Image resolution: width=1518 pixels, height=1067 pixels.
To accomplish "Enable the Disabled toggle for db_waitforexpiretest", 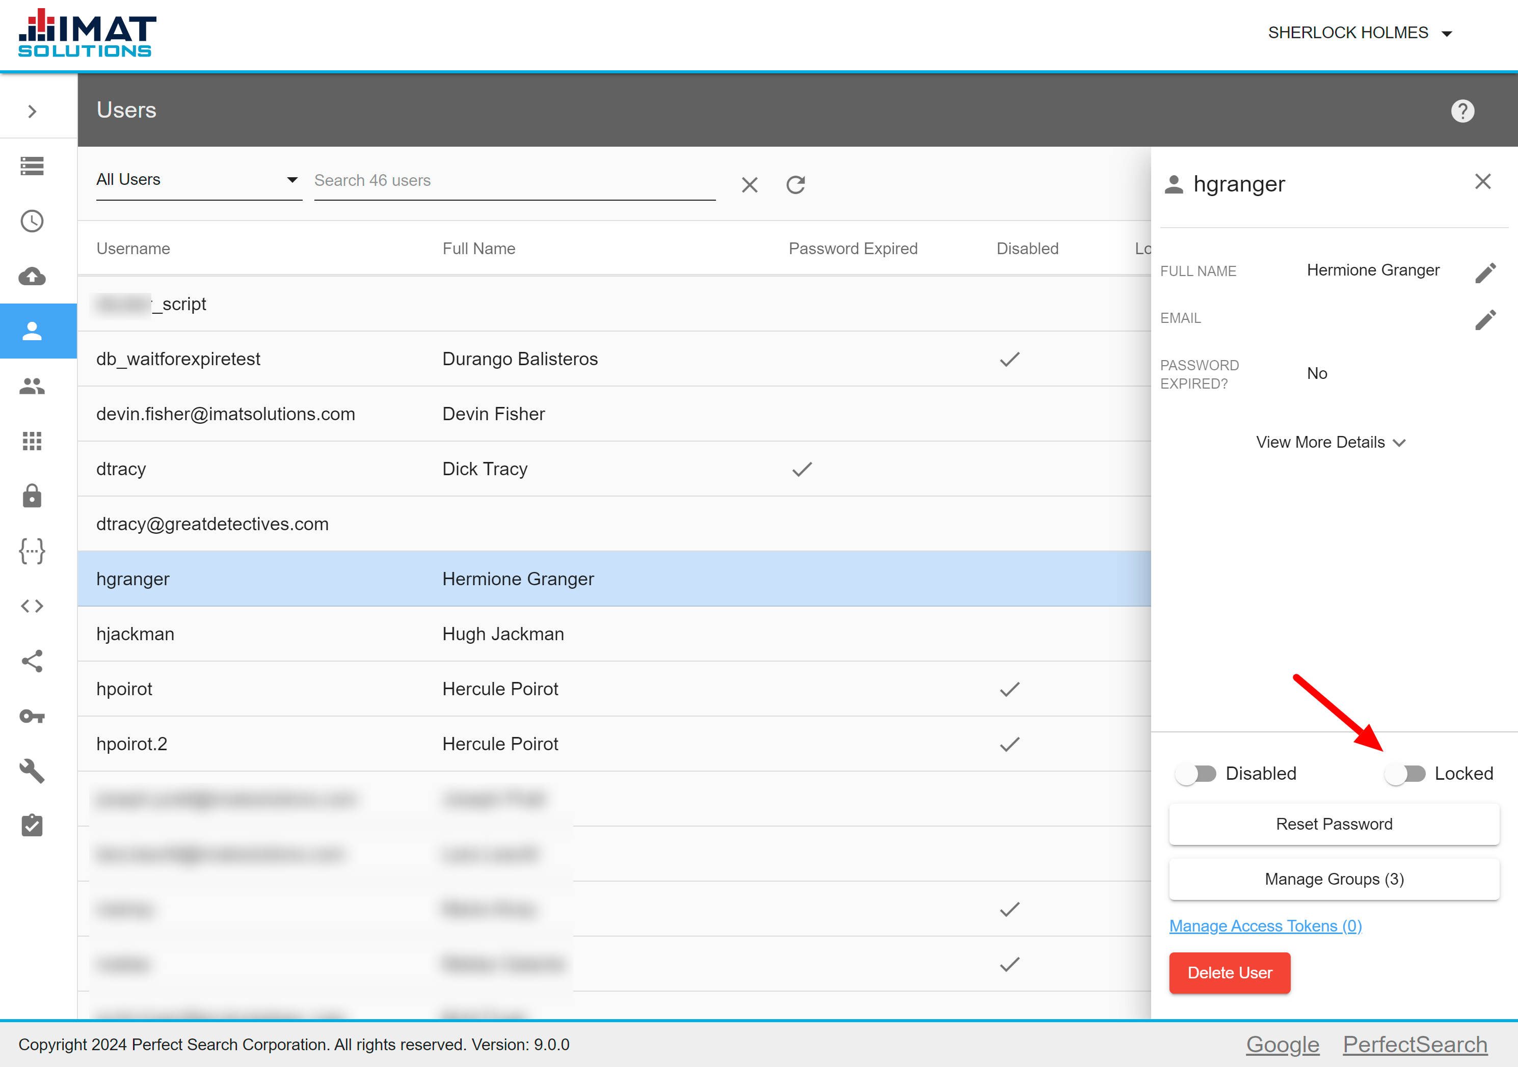I will [1195, 773].
